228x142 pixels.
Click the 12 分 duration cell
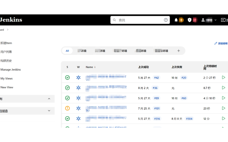pos(206,119)
